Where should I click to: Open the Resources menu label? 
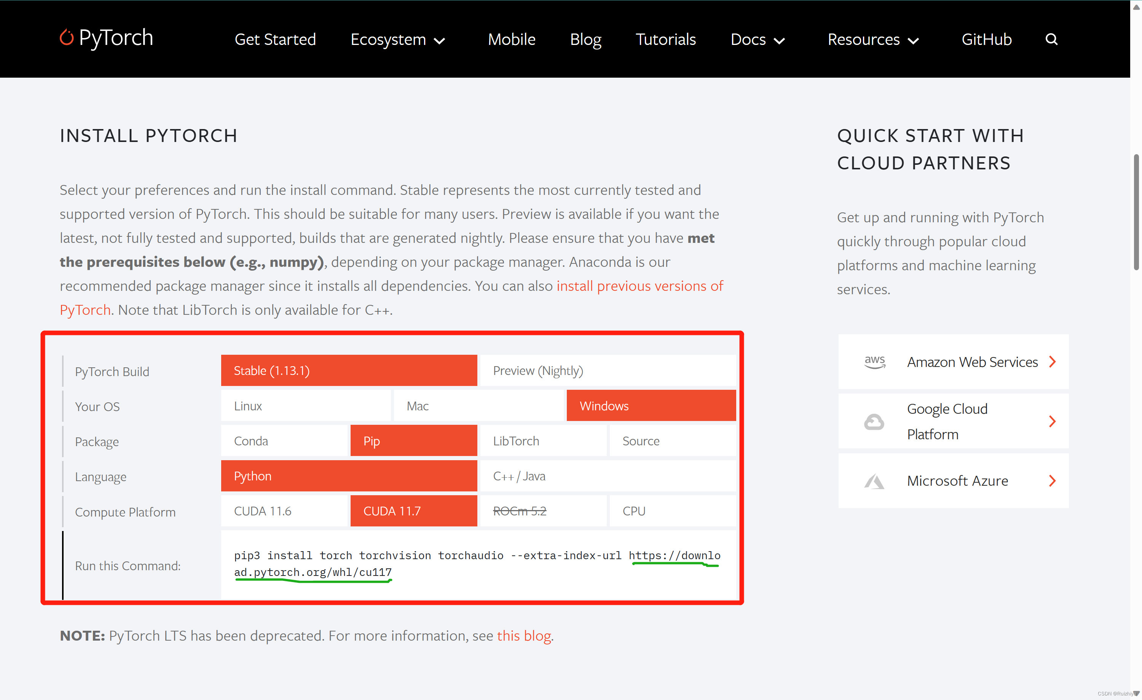864,40
